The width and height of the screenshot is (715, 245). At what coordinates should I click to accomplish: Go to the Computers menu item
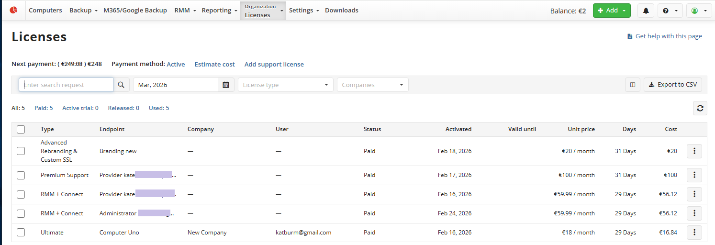point(45,10)
